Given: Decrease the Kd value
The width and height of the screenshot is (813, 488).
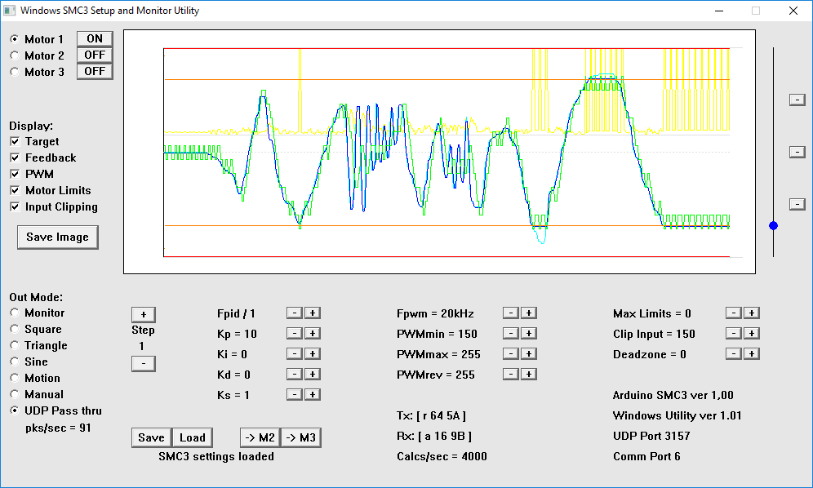Looking at the screenshot, I should pos(295,375).
